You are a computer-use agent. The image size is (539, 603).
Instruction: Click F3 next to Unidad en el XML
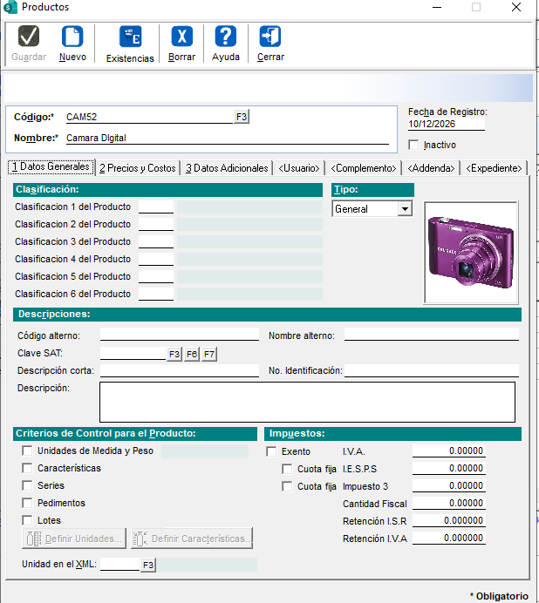(x=148, y=565)
